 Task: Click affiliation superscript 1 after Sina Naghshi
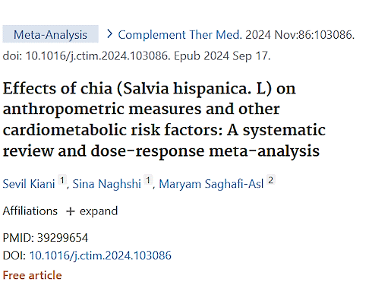148,180
